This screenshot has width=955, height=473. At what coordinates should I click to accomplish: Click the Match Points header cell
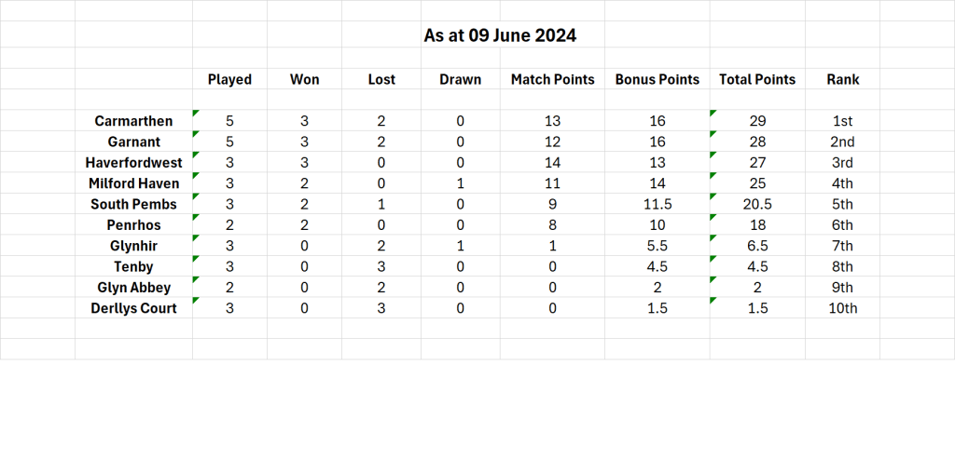click(x=552, y=79)
